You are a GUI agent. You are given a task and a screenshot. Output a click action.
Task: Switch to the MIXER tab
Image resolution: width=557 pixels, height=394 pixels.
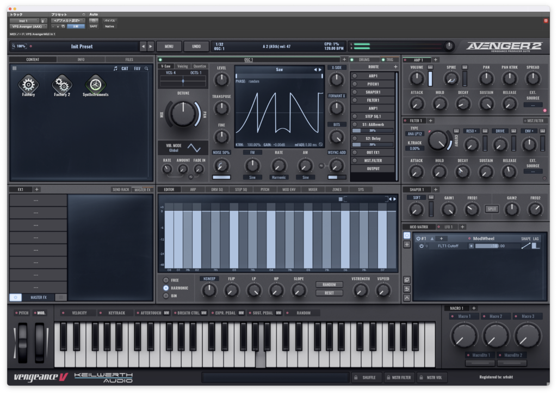pos(312,190)
